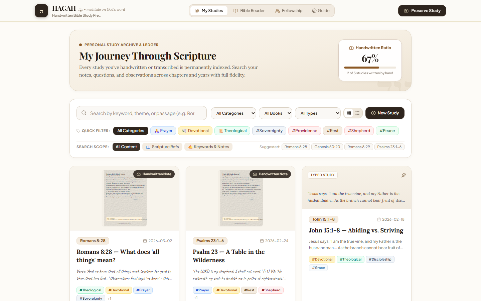Image resolution: width=481 pixels, height=301 pixels.
Task: Click the Handwritten Ratio progress bar
Action: (x=370, y=68)
